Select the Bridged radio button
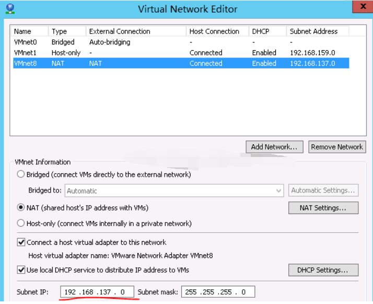Viewport: 373px width, 304px height. click(21, 174)
